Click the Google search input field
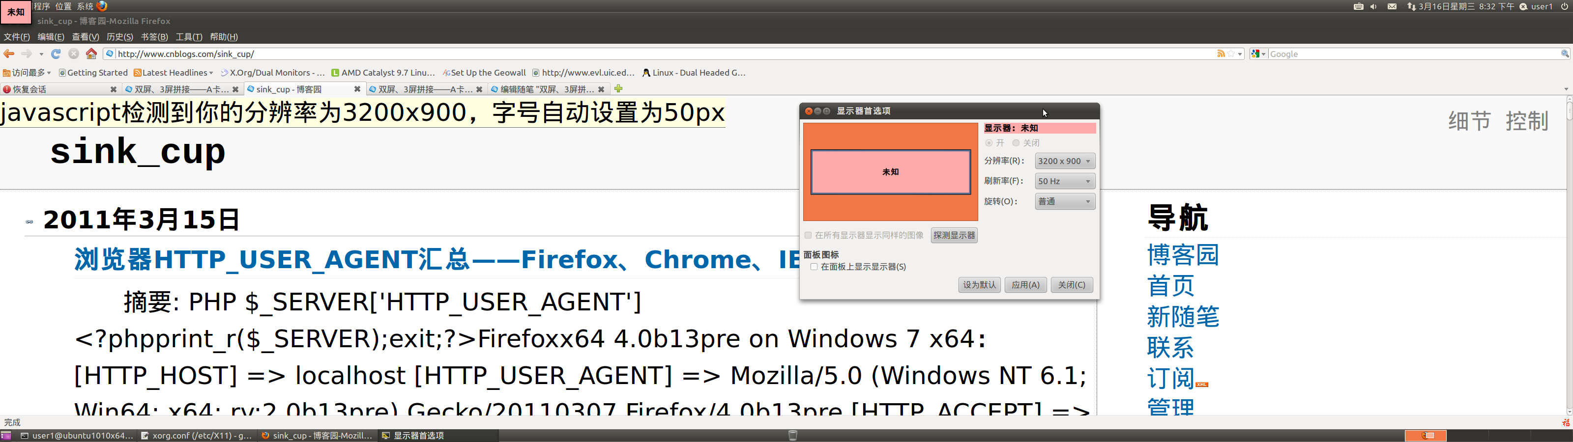The height and width of the screenshot is (442, 1573). click(1414, 54)
